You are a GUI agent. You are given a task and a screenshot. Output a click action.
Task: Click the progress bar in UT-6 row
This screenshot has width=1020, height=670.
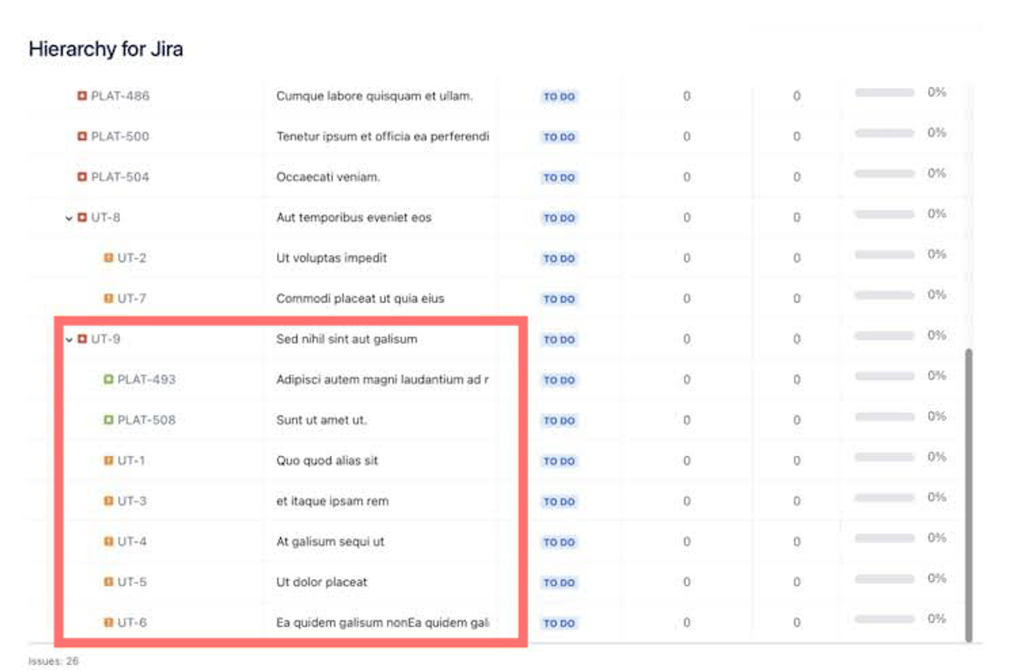884,619
